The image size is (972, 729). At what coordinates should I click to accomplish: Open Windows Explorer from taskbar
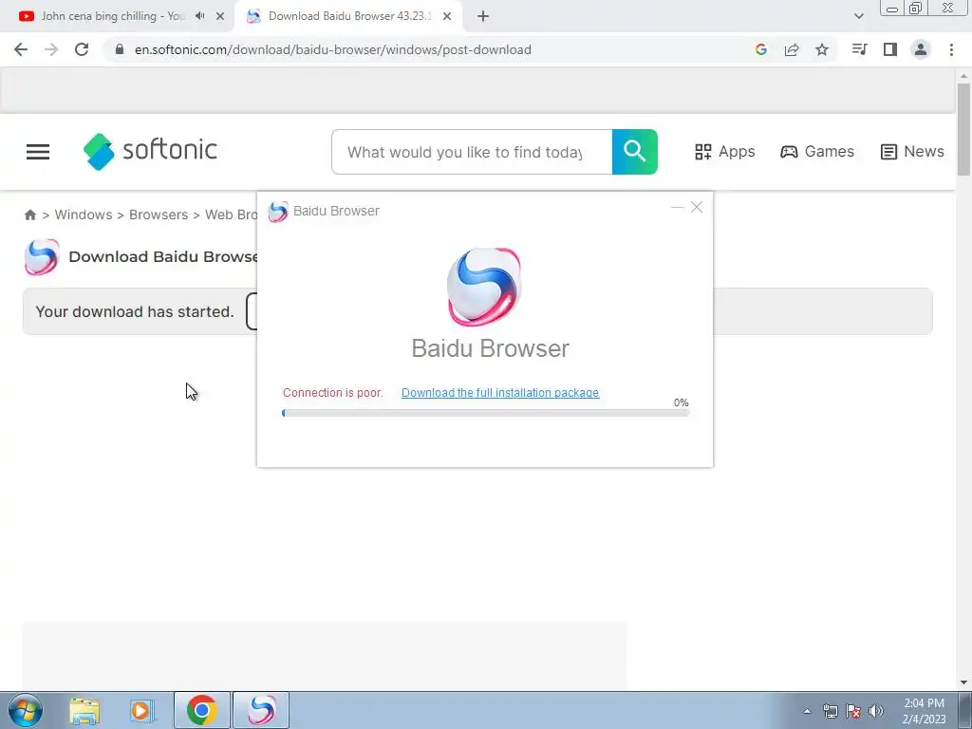click(x=84, y=710)
